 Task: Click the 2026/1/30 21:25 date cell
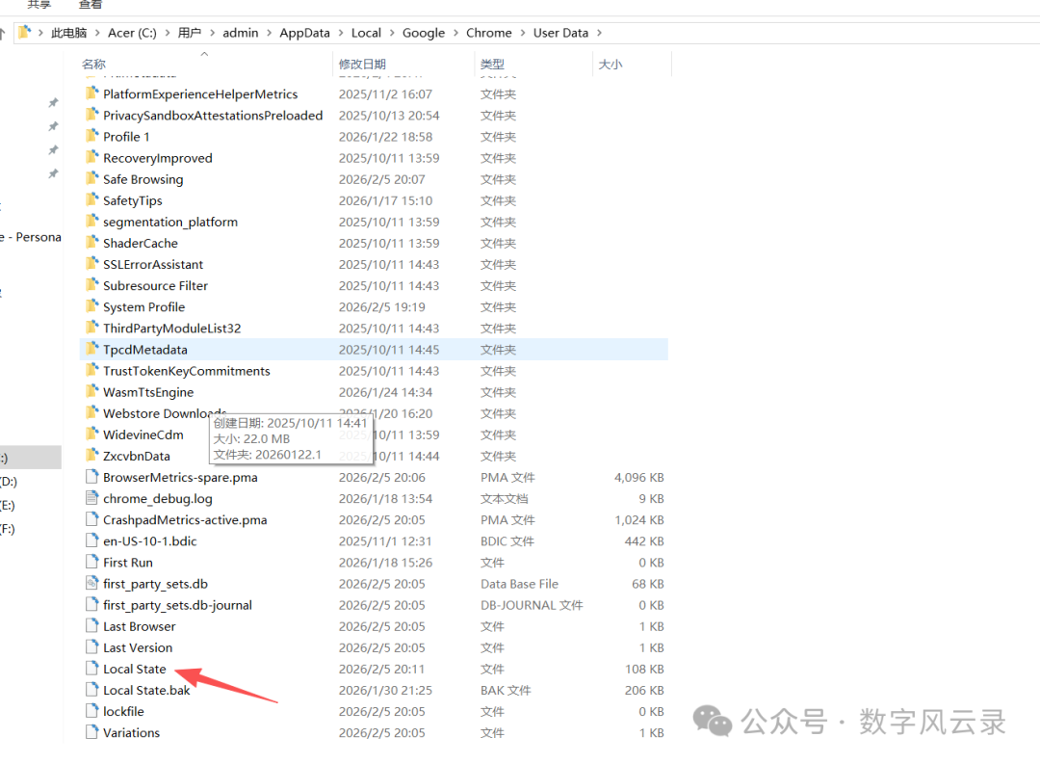pos(385,690)
